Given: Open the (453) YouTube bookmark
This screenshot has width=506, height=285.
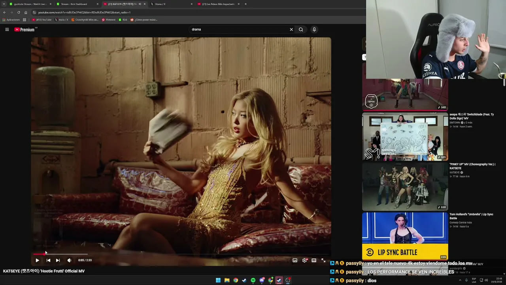Looking at the screenshot, I should (42, 19).
